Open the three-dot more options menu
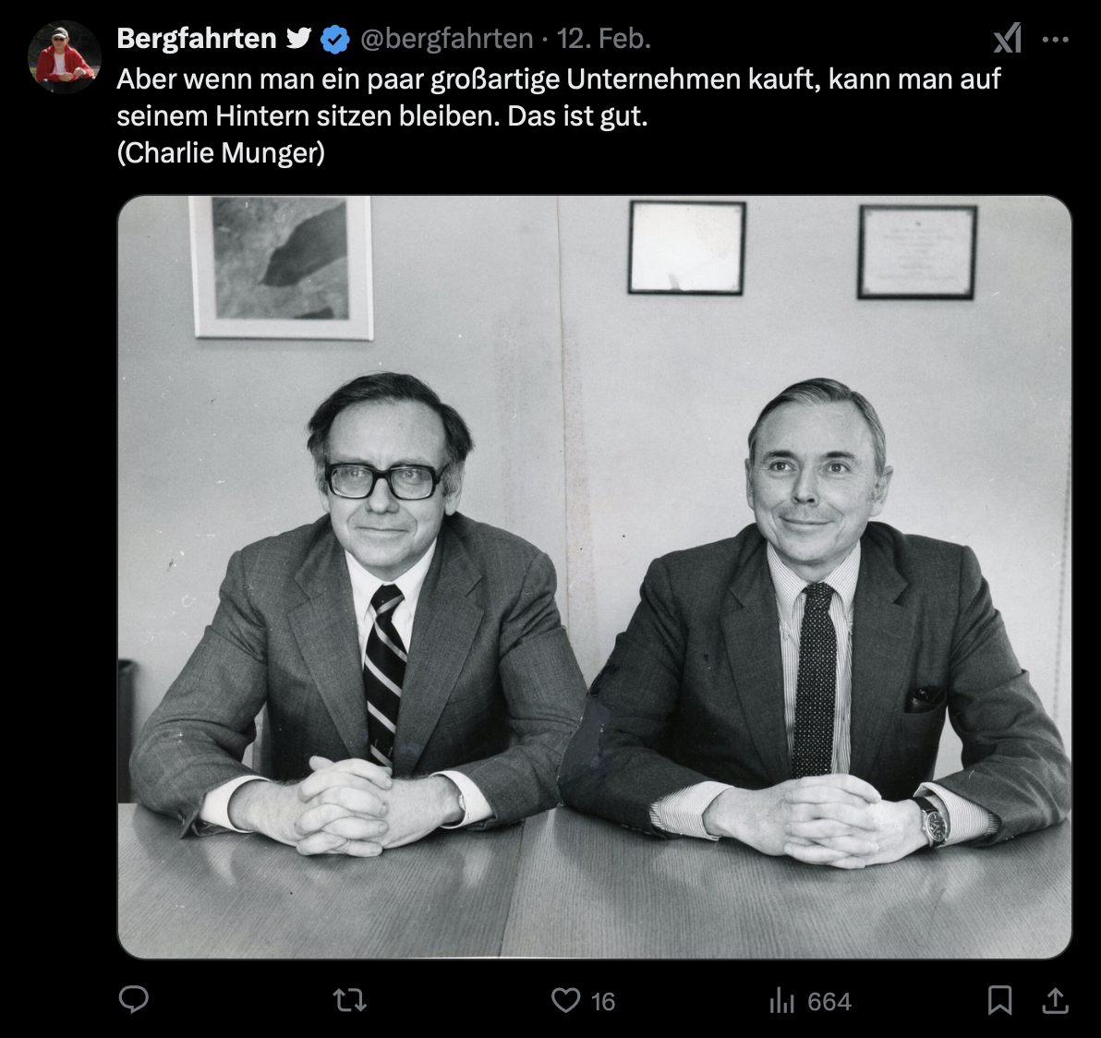This screenshot has width=1101, height=1038. (x=1056, y=40)
